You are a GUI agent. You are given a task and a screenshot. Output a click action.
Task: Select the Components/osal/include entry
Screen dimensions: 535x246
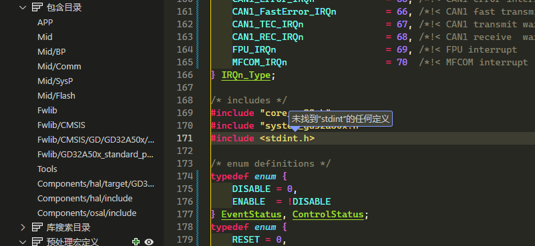pyautogui.click(x=87, y=213)
